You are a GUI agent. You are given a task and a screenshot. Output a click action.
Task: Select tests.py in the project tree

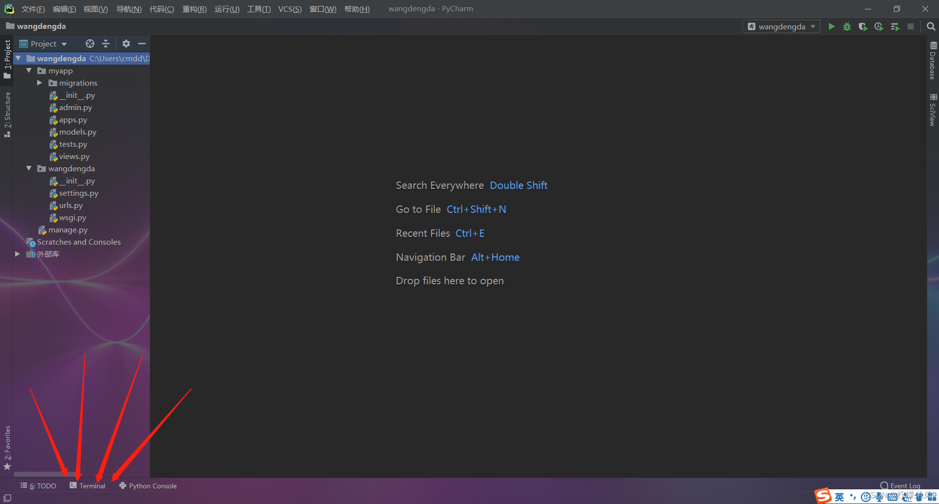click(73, 144)
